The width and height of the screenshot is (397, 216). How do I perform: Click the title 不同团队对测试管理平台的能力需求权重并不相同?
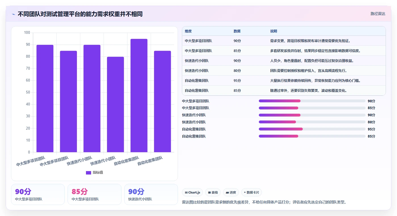coord(80,14)
